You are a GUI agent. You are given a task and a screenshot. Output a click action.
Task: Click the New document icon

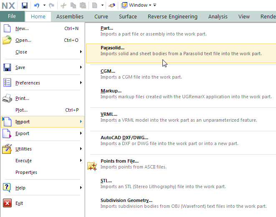pyautogui.click(x=7, y=28)
